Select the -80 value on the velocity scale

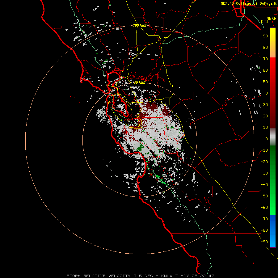(264, 230)
